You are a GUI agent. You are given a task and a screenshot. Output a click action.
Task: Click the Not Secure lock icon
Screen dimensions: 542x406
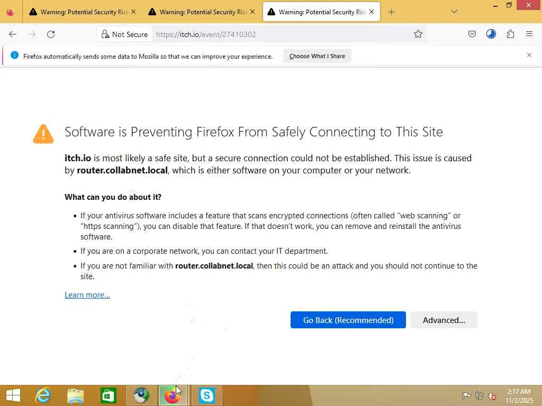(x=105, y=34)
